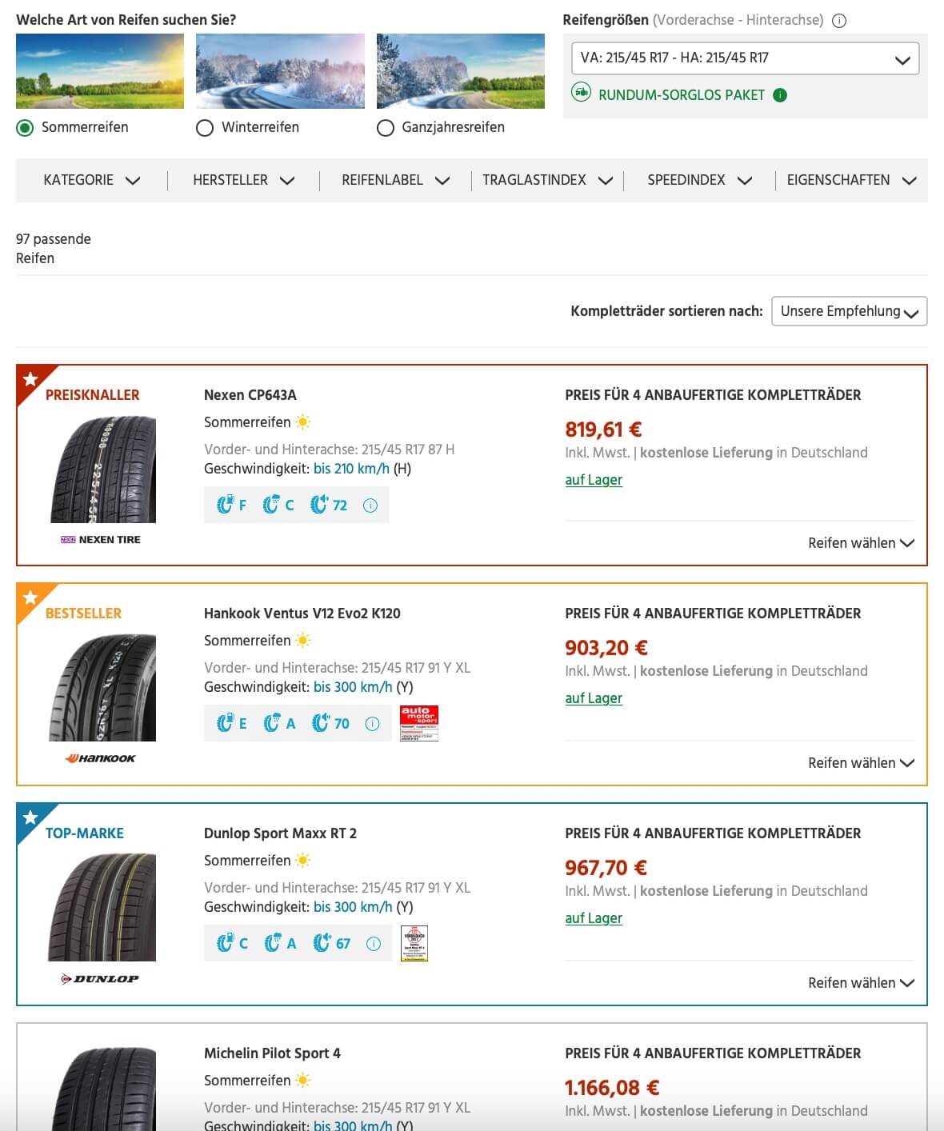This screenshot has height=1131, width=944.
Task: Open the Hersteller filter menu
Action: [243, 181]
